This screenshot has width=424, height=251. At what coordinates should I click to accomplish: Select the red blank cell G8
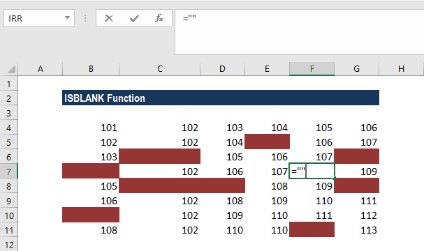(x=357, y=185)
